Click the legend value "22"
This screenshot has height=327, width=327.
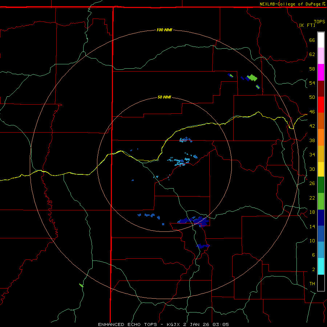click(x=312, y=198)
